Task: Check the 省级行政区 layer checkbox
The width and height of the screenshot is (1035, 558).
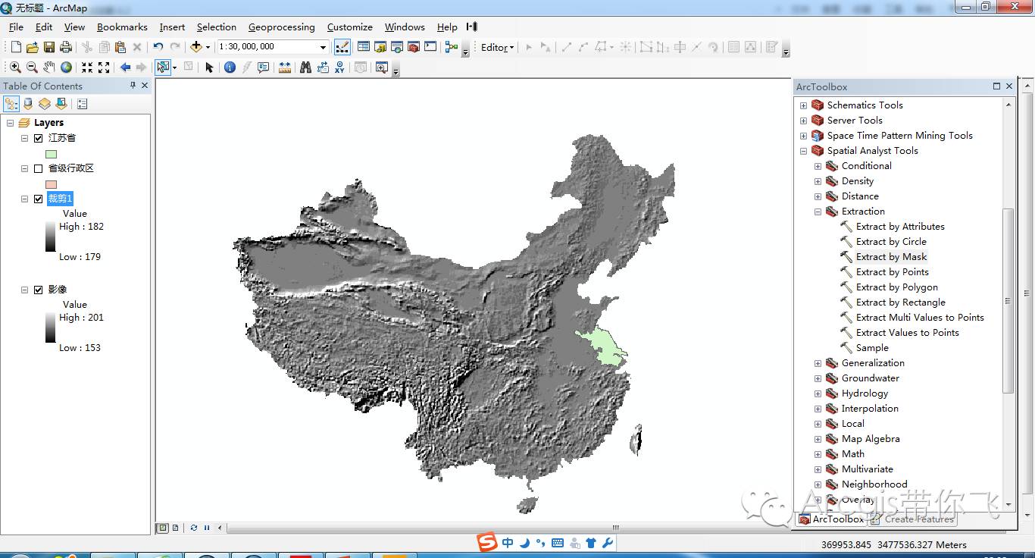Action: coord(39,168)
